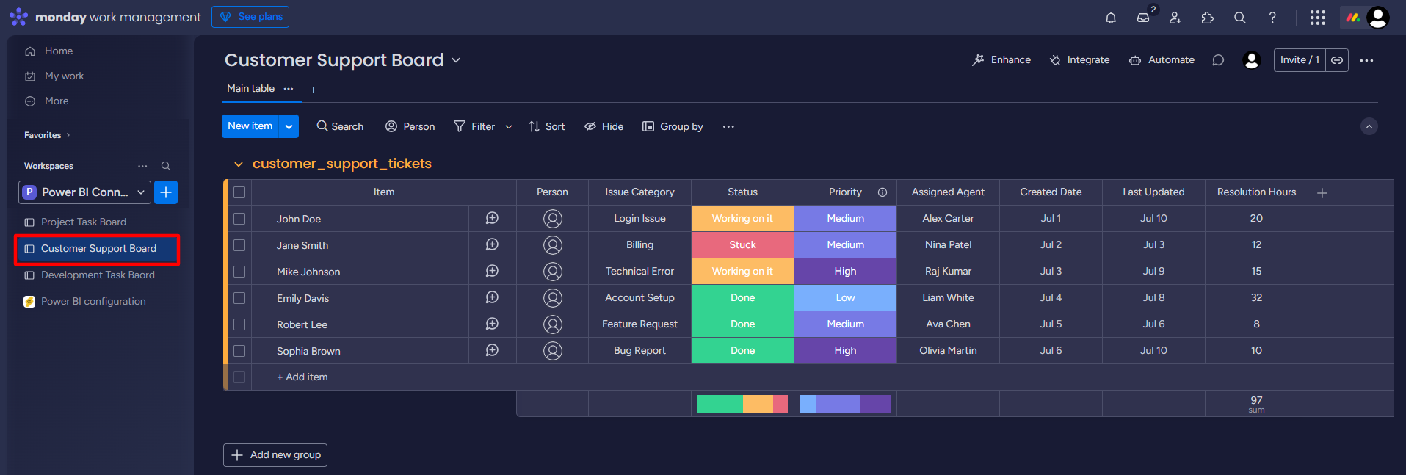Click the board owner avatar next to Invite
The height and width of the screenshot is (475, 1406).
tap(1252, 60)
